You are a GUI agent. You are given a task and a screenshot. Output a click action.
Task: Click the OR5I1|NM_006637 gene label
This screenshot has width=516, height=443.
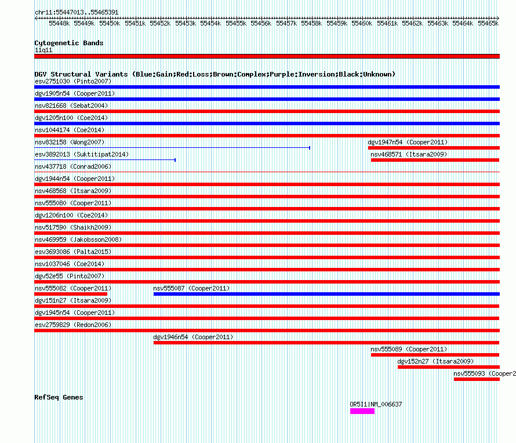[x=376, y=404]
